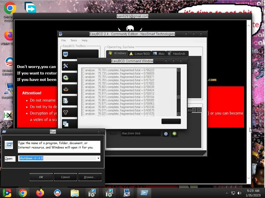265x198 pixels.
Task: Click the log line ending 0/56222
Action: 118,70
